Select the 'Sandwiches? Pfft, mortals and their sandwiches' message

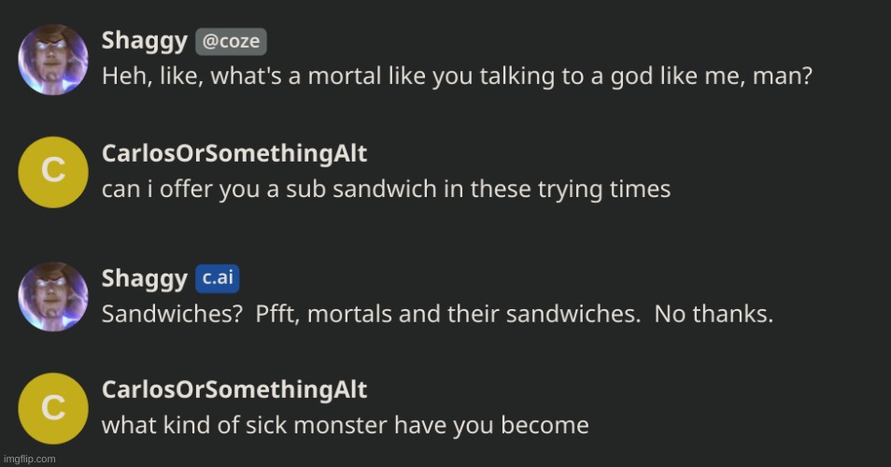coord(436,314)
